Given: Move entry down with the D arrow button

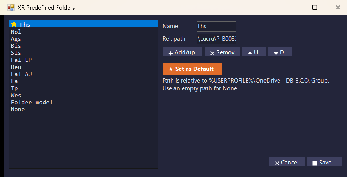Looking at the screenshot, I should pos(280,52).
